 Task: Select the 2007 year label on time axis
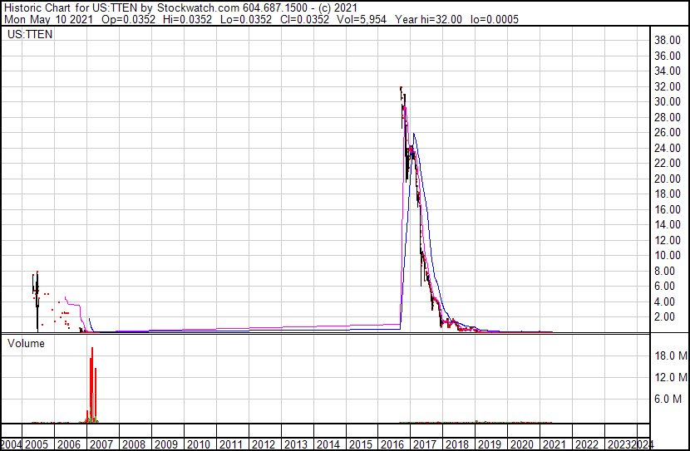pyautogui.click(x=101, y=444)
